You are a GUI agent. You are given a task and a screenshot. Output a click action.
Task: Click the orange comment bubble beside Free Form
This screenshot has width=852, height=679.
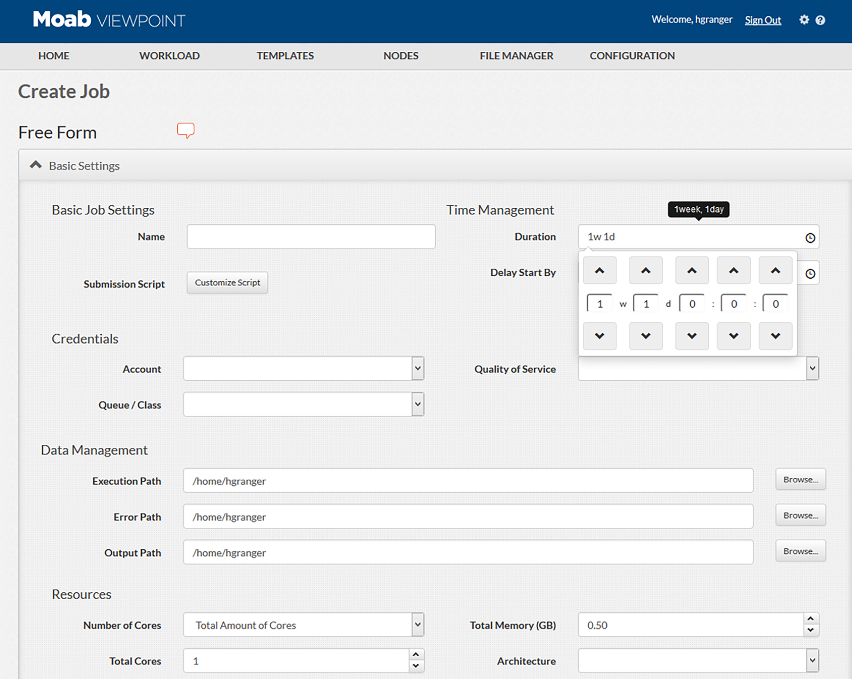[x=185, y=130]
